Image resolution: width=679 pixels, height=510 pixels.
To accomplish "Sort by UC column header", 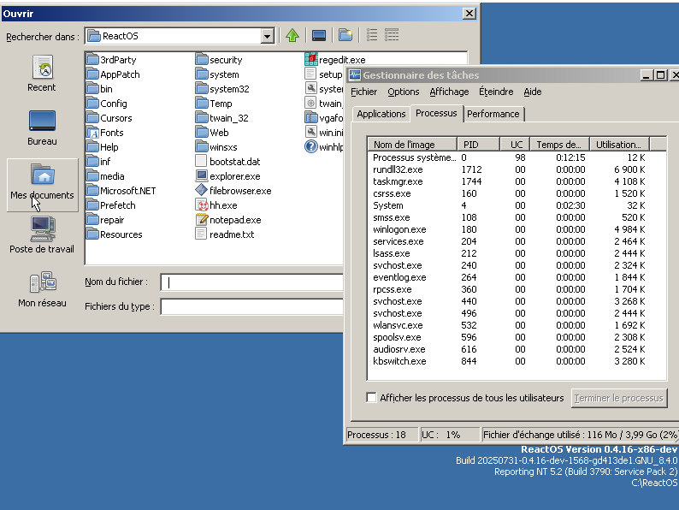I will [516, 145].
